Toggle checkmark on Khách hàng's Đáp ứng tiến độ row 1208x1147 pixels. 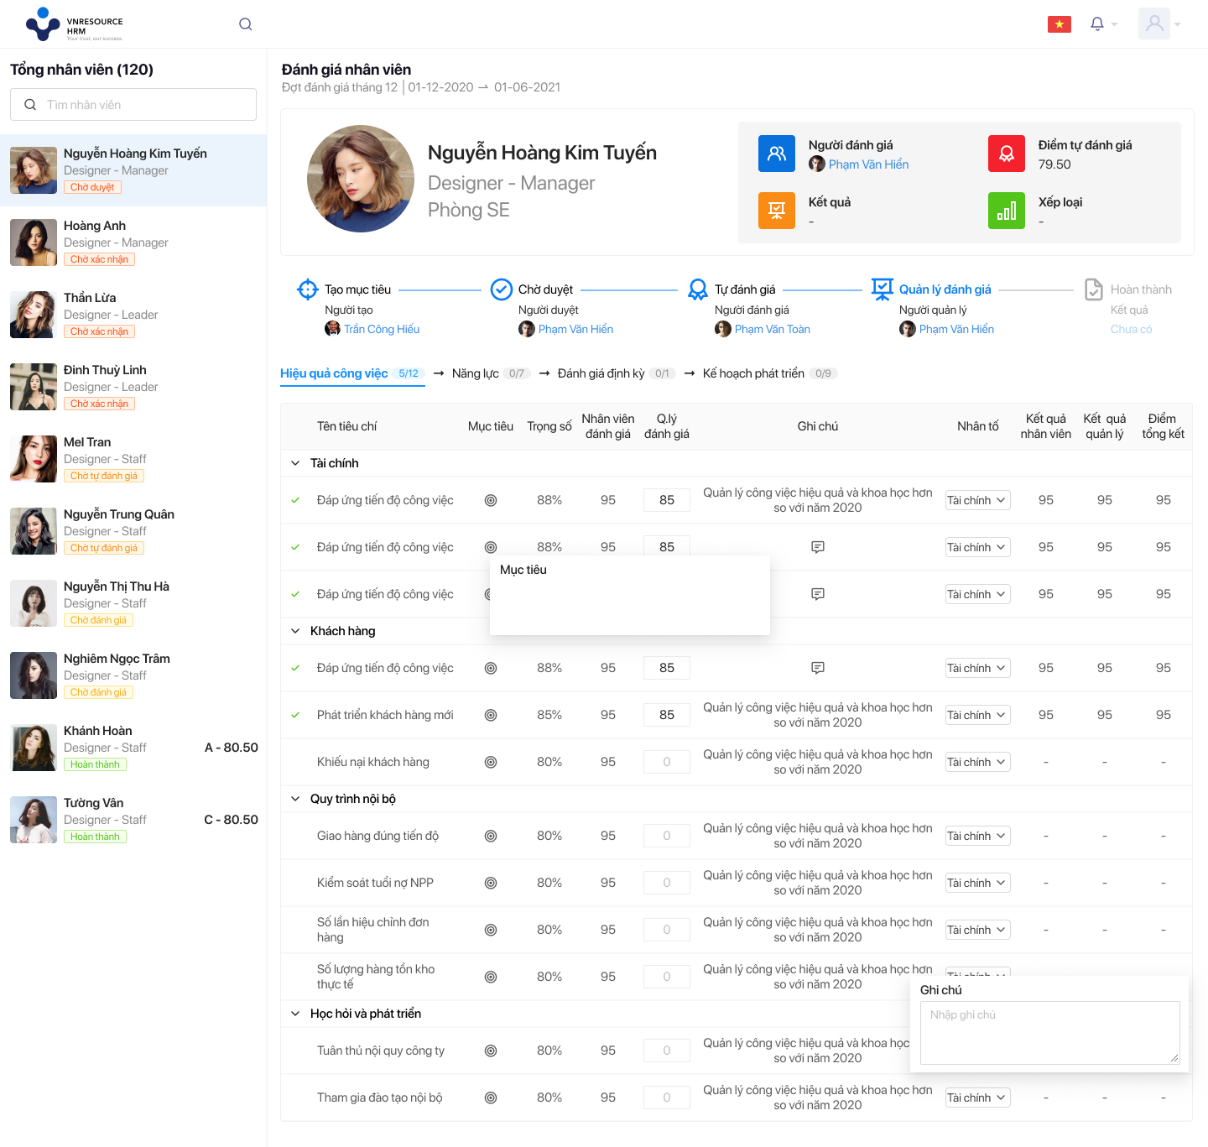coord(295,668)
